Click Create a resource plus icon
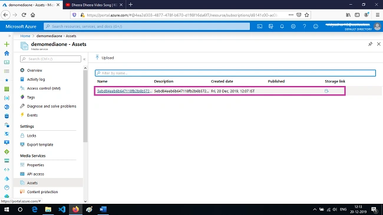 click(6, 44)
